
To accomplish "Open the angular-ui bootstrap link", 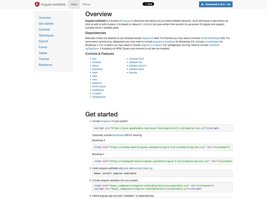I will 164,41.
